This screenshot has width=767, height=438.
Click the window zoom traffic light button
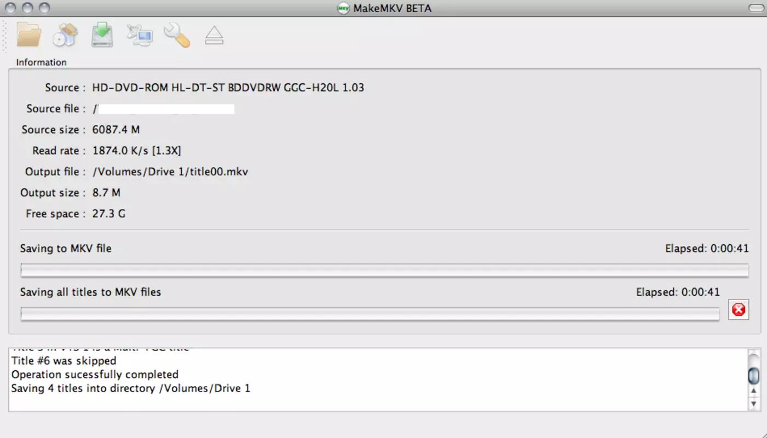44,8
